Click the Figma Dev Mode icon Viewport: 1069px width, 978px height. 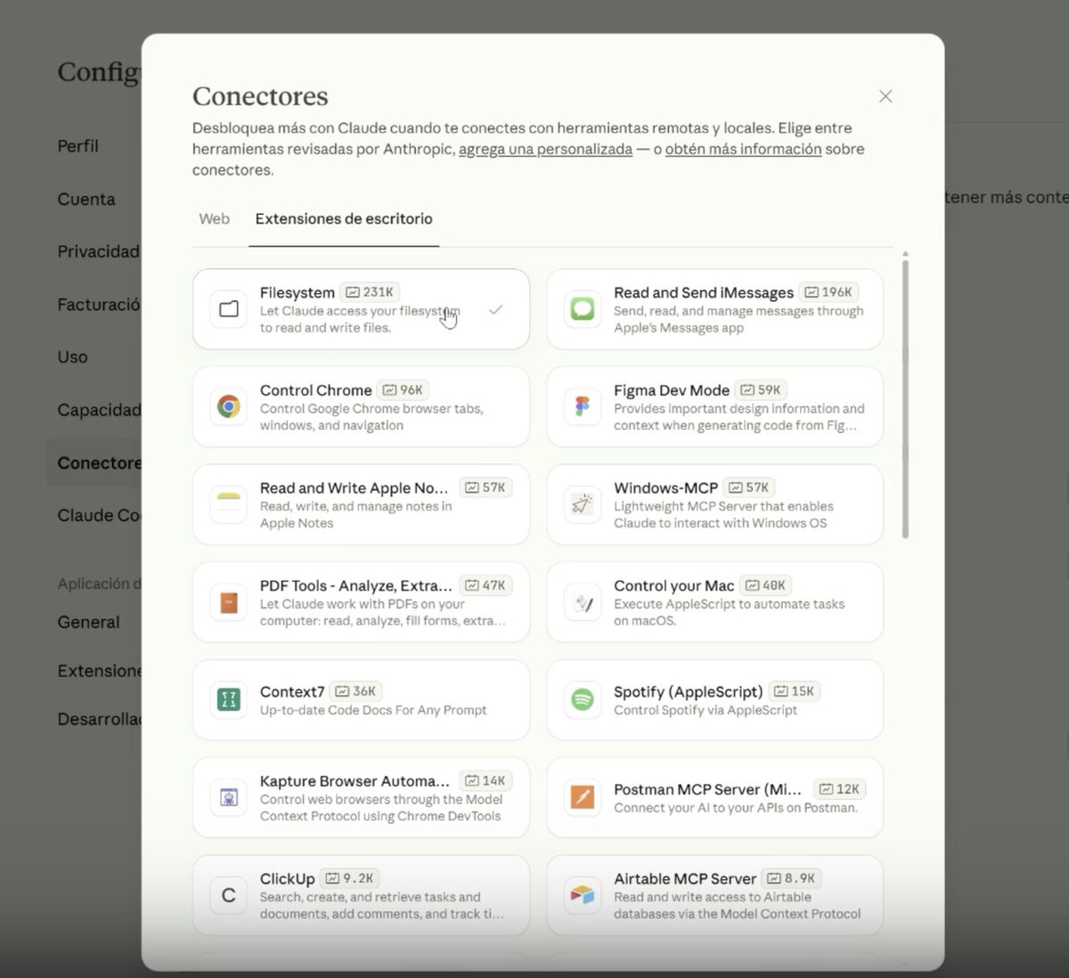point(583,407)
